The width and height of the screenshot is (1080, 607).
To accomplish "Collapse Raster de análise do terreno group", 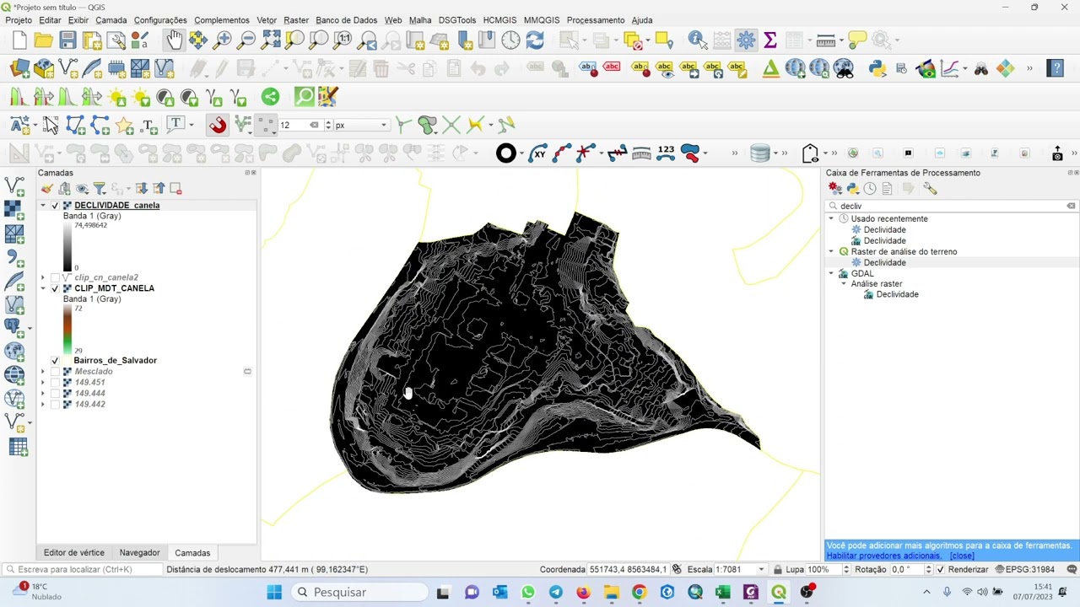I will coord(831,251).
